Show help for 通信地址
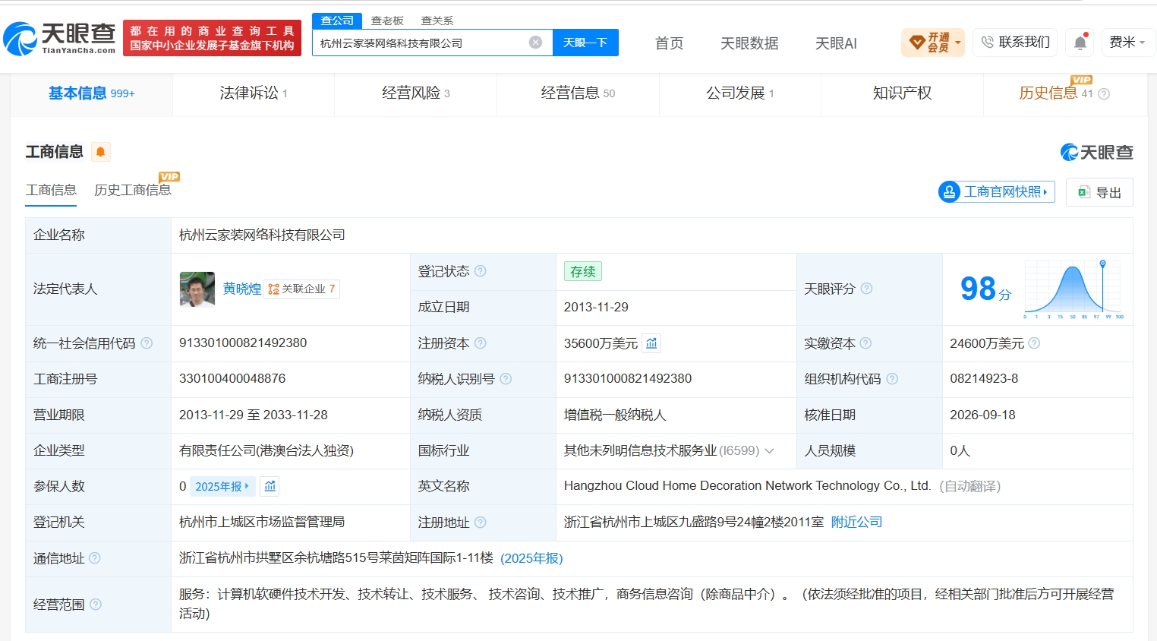1157x641 pixels. pyautogui.click(x=95, y=558)
